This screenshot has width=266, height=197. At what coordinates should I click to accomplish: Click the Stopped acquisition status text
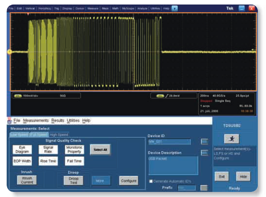click(x=206, y=101)
